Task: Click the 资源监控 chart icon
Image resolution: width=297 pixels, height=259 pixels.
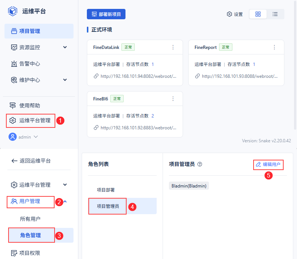Action: pos(14,47)
